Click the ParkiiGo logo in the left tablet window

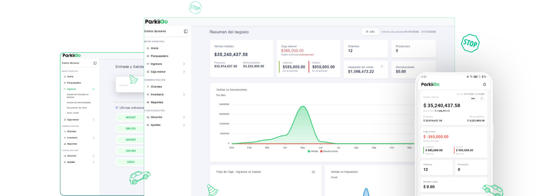72,55
